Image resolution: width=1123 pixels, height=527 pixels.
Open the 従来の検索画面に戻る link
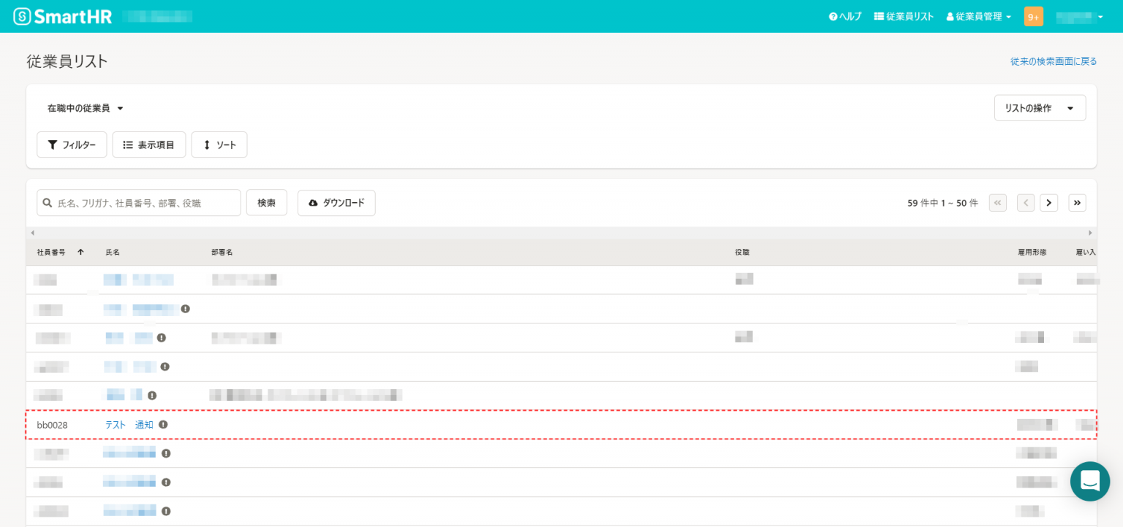click(1053, 61)
